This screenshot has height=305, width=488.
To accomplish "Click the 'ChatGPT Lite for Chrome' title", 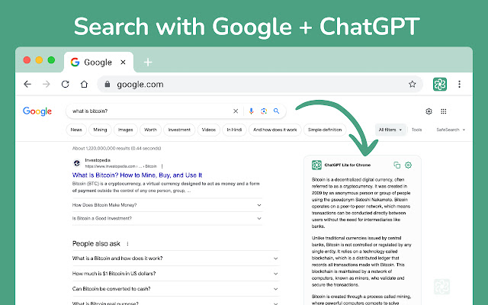I will 348,165.
